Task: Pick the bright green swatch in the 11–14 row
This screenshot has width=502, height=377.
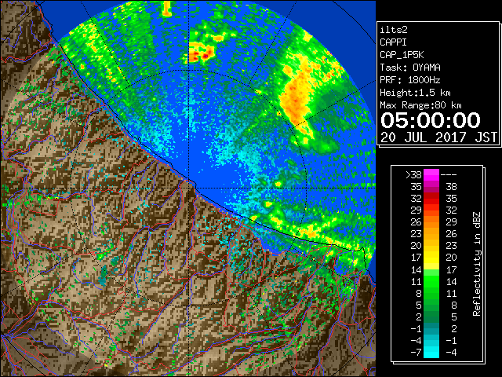Action: [431, 281]
